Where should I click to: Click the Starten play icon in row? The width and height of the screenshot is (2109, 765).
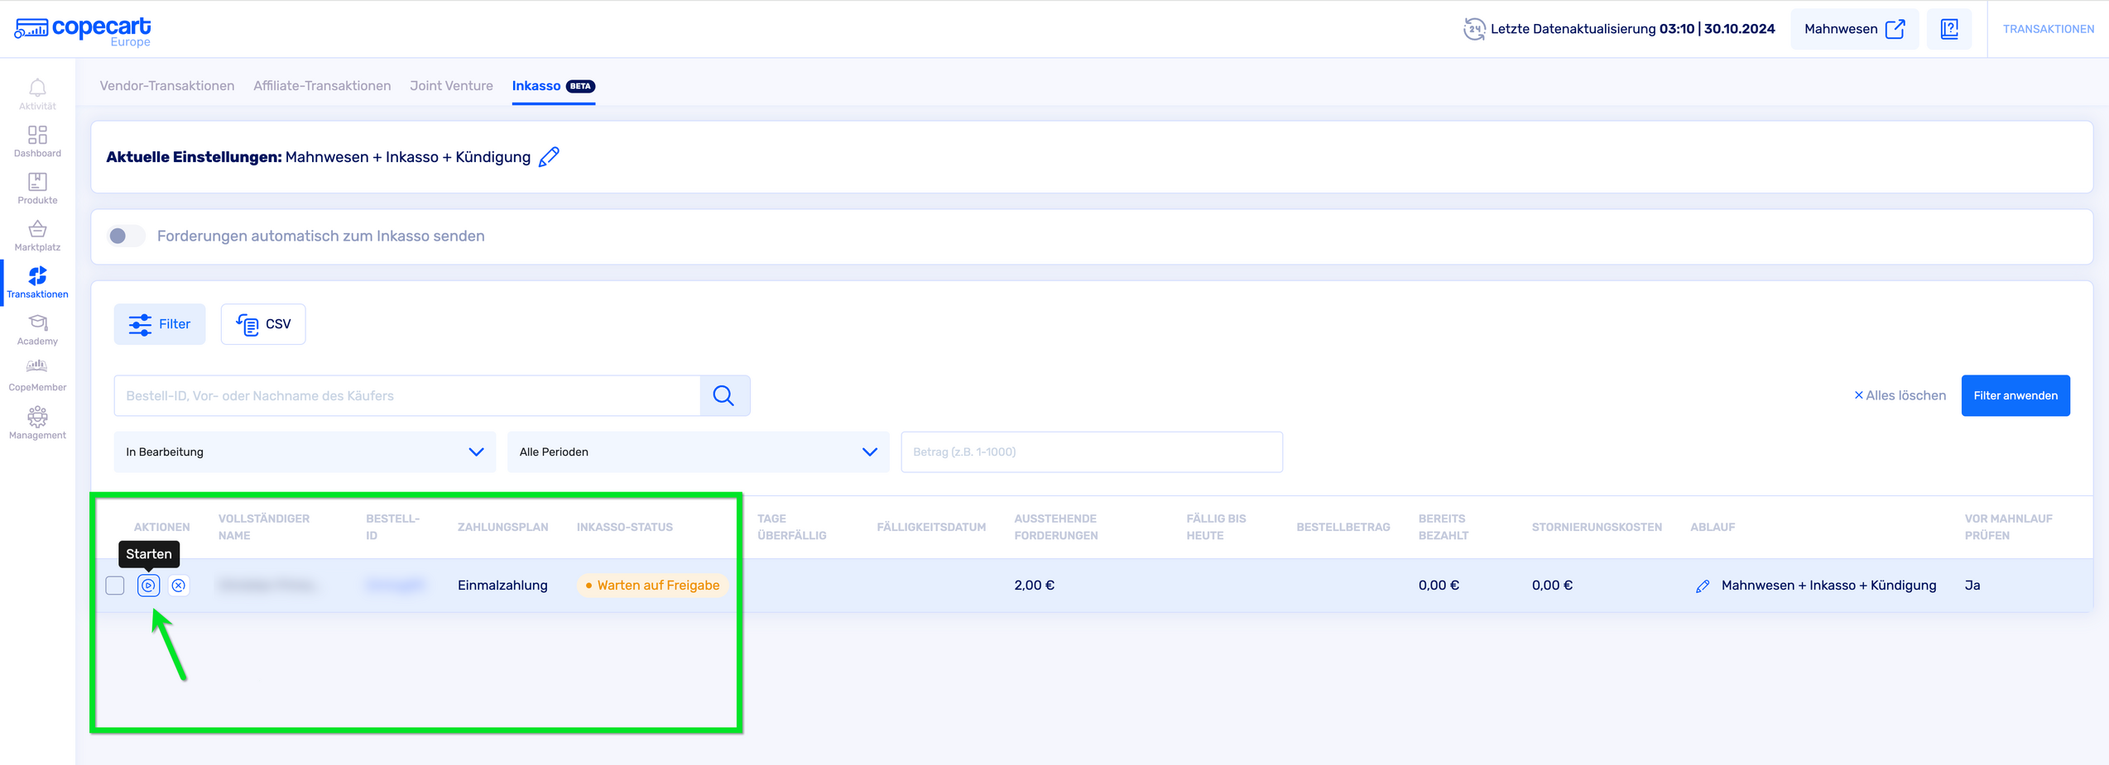coord(148,586)
